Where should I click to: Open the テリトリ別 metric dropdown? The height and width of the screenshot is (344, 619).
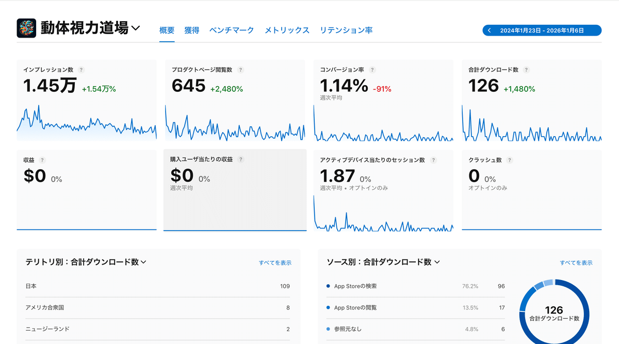pos(144,261)
